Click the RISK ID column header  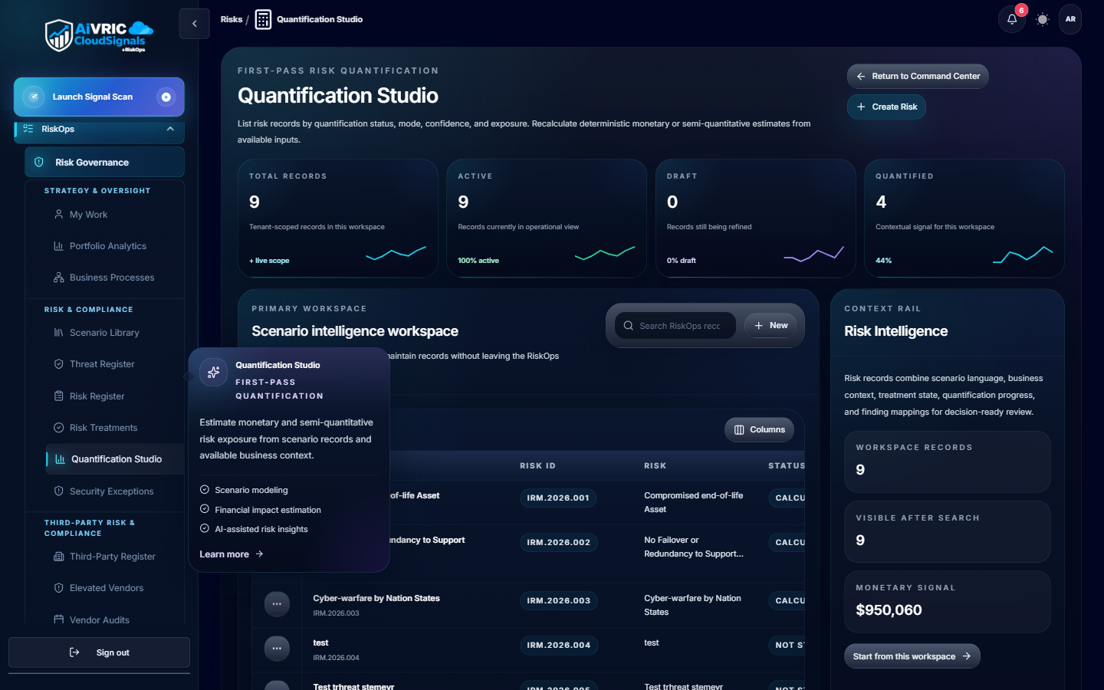[537, 466]
